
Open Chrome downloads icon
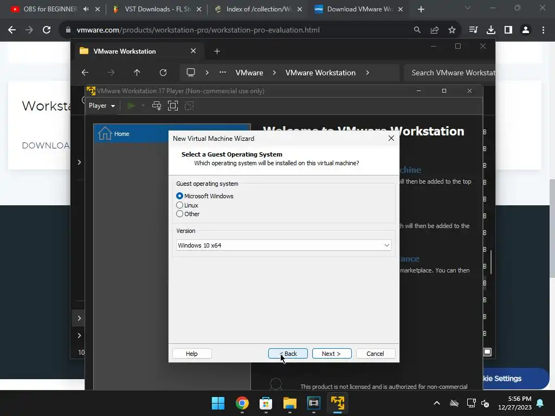pyautogui.click(x=491, y=30)
